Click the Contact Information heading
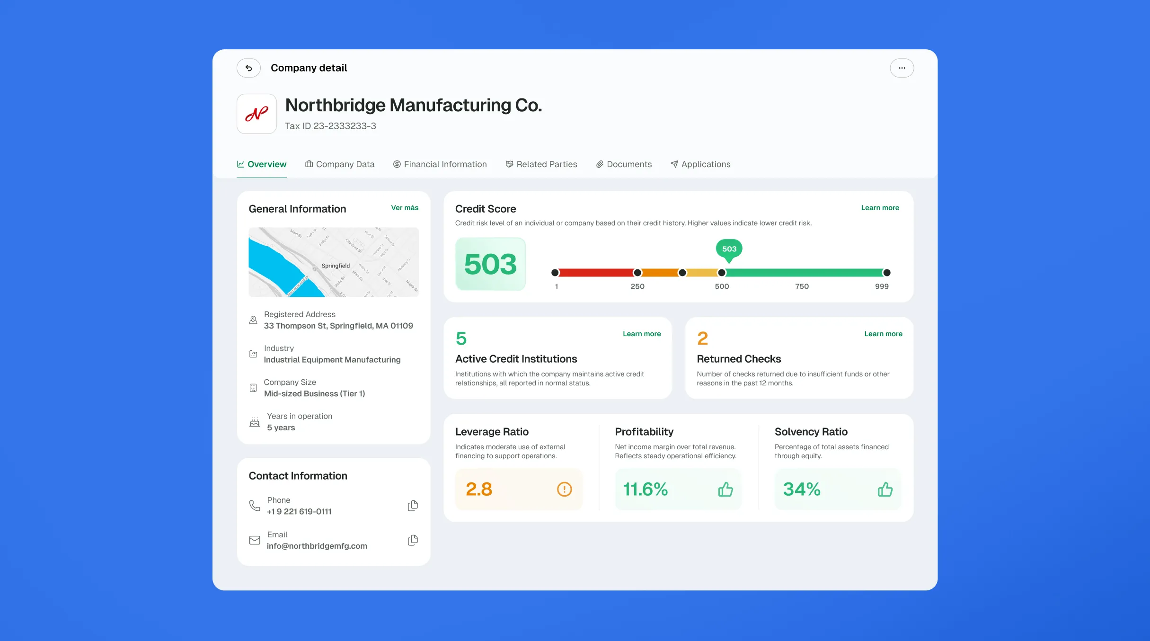 298,476
